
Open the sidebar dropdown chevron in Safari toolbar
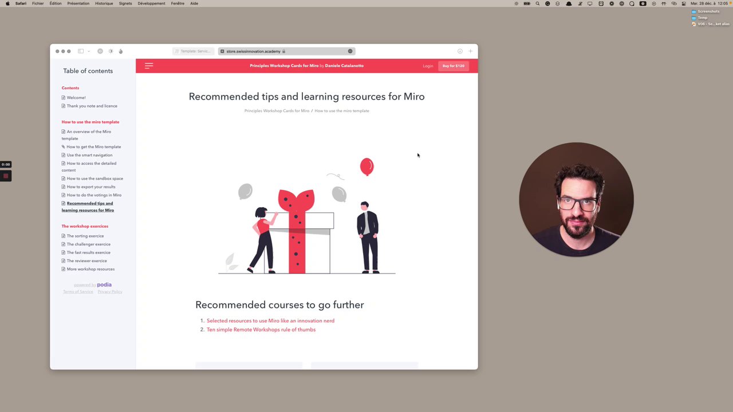click(89, 51)
